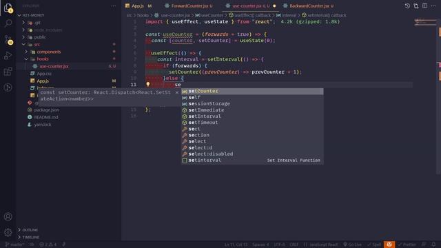Image resolution: width=441 pixels, height=248 pixels.
Task: Open use-counter.jsx in the file tree
Action: 54,66
